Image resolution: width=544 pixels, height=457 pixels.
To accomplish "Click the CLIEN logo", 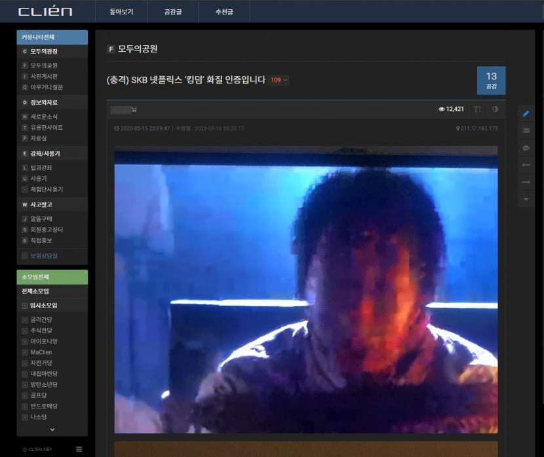I will (45, 11).
